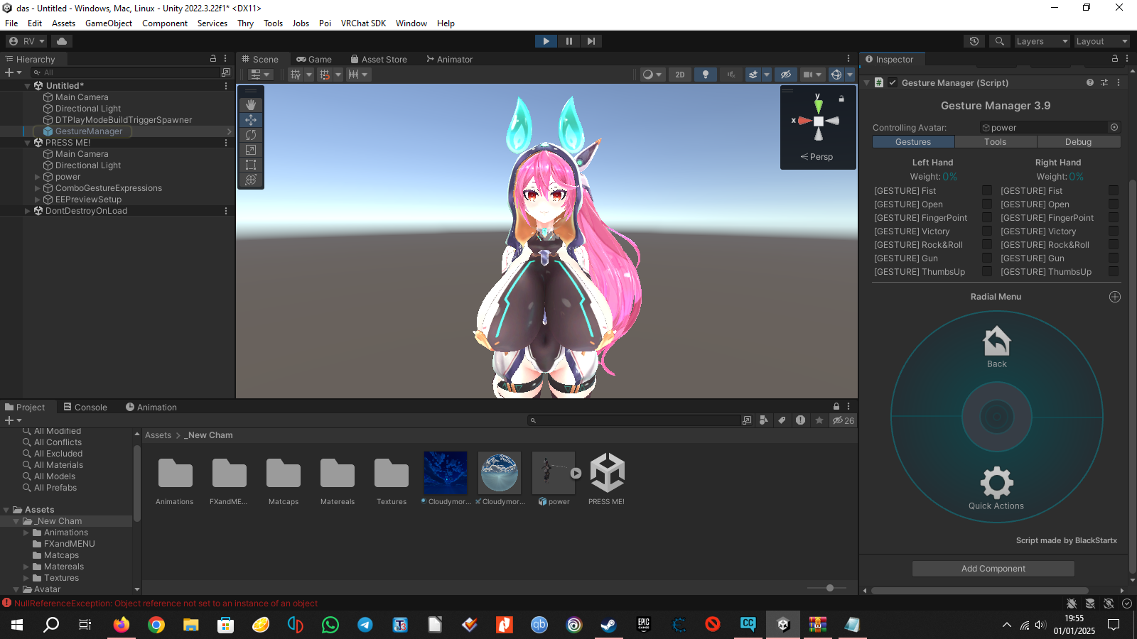Screen dimensions: 1137x639
Task: Open the Layout dropdown
Action: point(1101,41)
